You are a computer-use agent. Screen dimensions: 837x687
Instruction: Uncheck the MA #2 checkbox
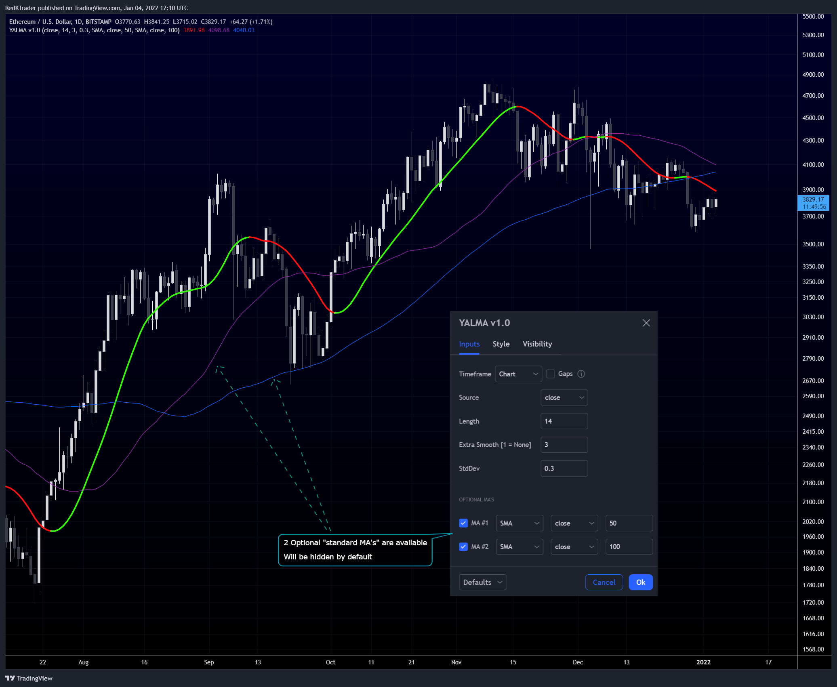point(463,546)
